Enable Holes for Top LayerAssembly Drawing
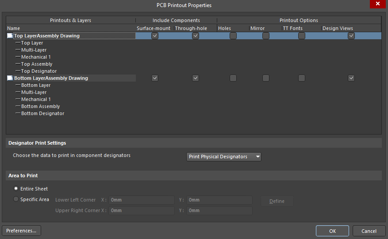This screenshot has height=239, width=388. pyautogui.click(x=233, y=36)
